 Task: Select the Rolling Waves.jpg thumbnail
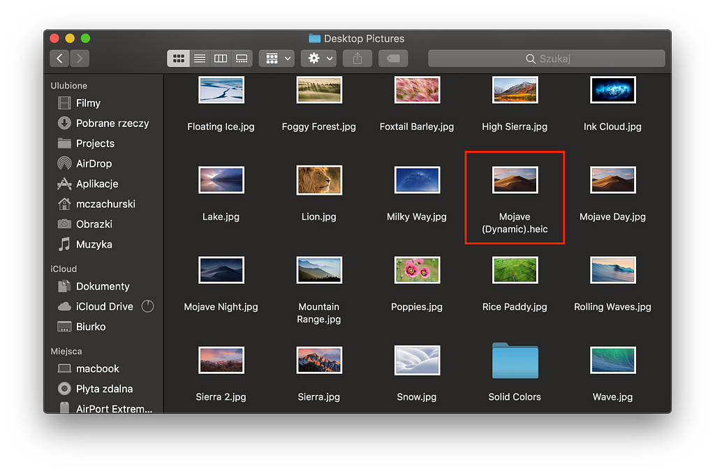tap(613, 270)
